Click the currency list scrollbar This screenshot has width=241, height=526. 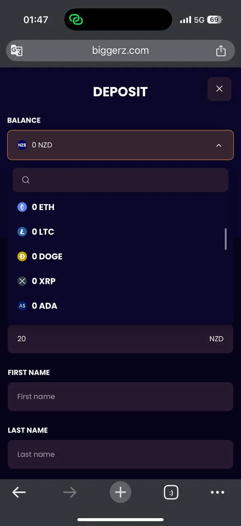pos(226,239)
